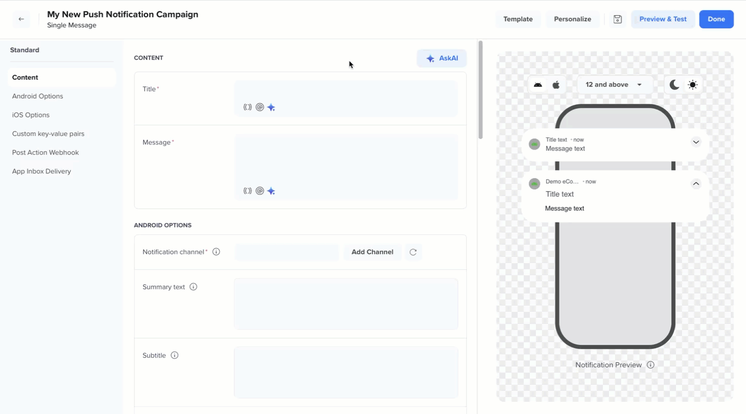Click the Personalize button
746x414 pixels.
572,19
